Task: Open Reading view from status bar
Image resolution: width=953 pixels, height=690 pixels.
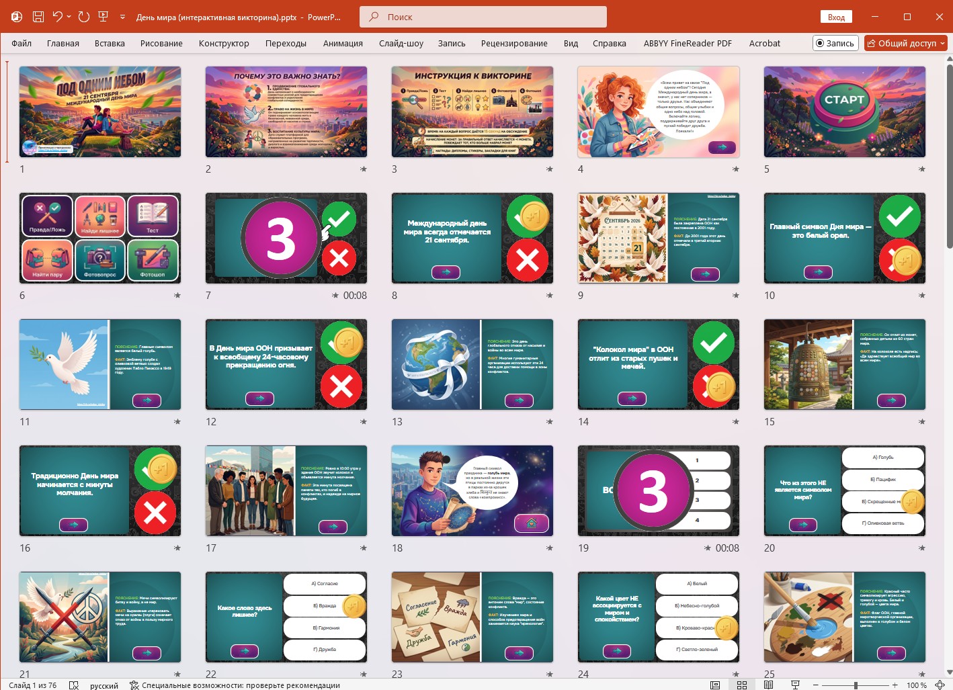Action: (768, 685)
